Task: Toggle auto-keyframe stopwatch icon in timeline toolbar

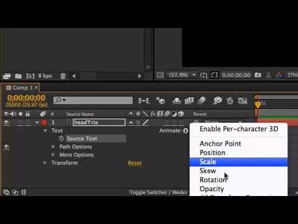Action: click(230, 101)
